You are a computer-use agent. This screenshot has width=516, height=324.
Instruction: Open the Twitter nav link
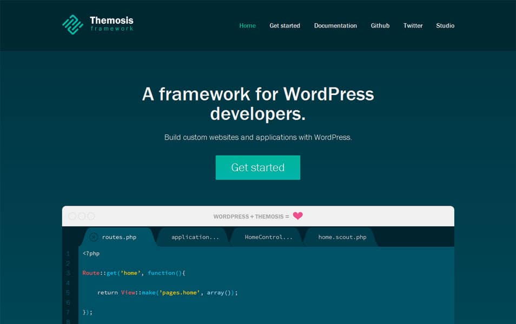click(413, 25)
